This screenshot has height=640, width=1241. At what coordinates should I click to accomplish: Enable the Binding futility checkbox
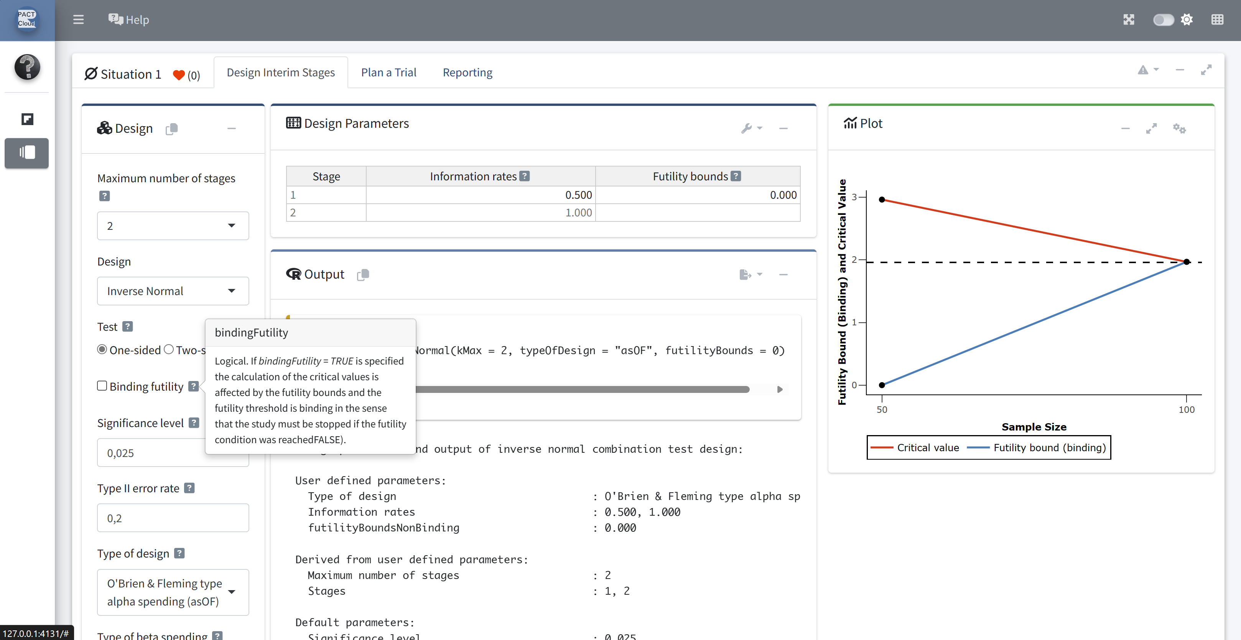tap(102, 386)
